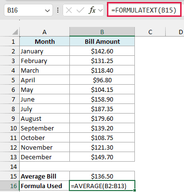The height and width of the screenshot is (192, 184).
Task: Select the August cell
Action: (45, 118)
